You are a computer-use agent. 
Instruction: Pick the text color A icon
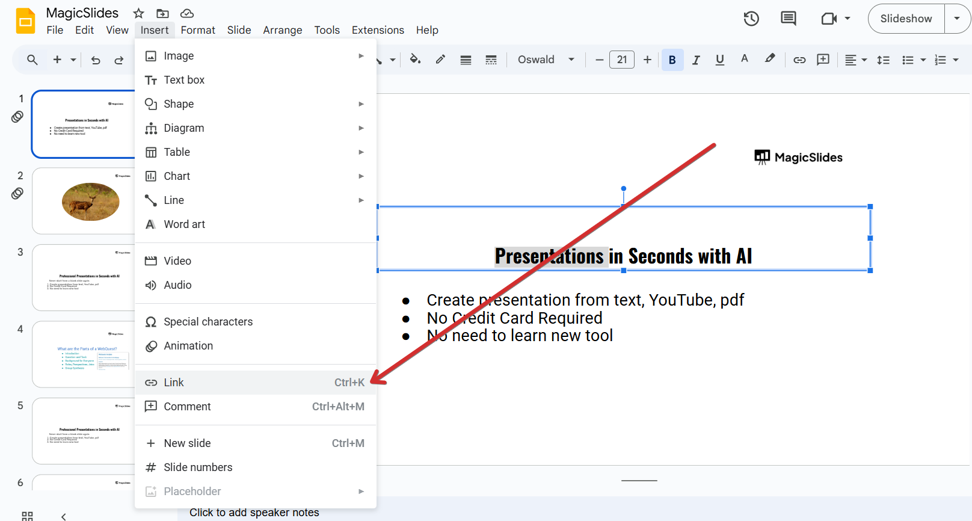(x=745, y=59)
